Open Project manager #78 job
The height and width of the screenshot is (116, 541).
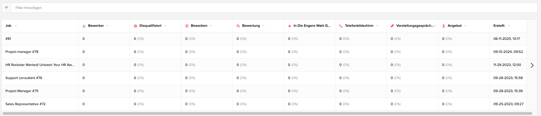pos(22,52)
